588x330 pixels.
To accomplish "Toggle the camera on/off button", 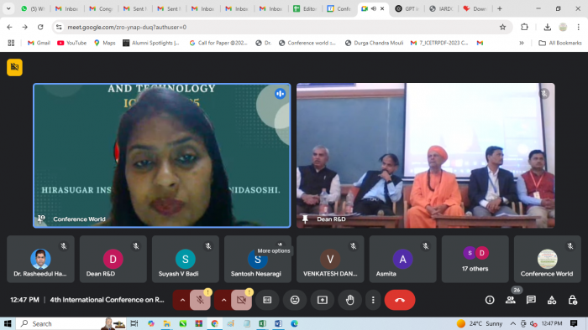I will click(x=242, y=300).
